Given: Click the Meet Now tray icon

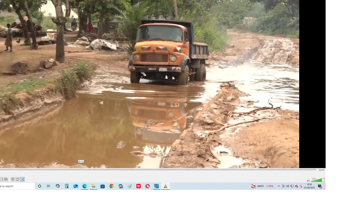Looking at the screenshot, I should 283,186.
